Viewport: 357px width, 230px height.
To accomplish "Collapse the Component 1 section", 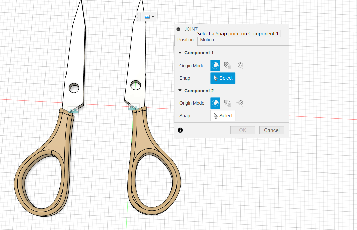I will click(180, 53).
